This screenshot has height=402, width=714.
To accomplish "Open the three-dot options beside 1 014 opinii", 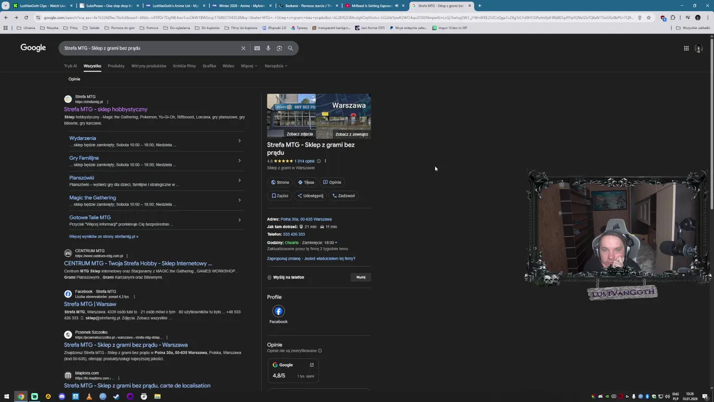I will 325,161.
